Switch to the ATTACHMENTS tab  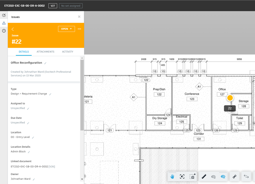click(45, 52)
